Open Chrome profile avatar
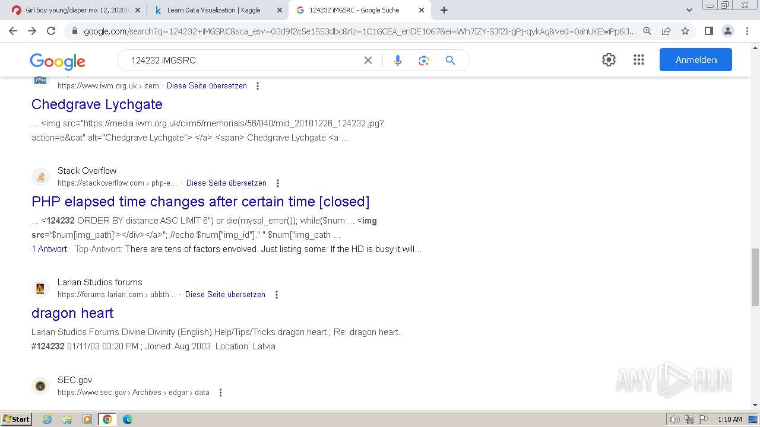This screenshot has height=427, width=760. [x=727, y=31]
